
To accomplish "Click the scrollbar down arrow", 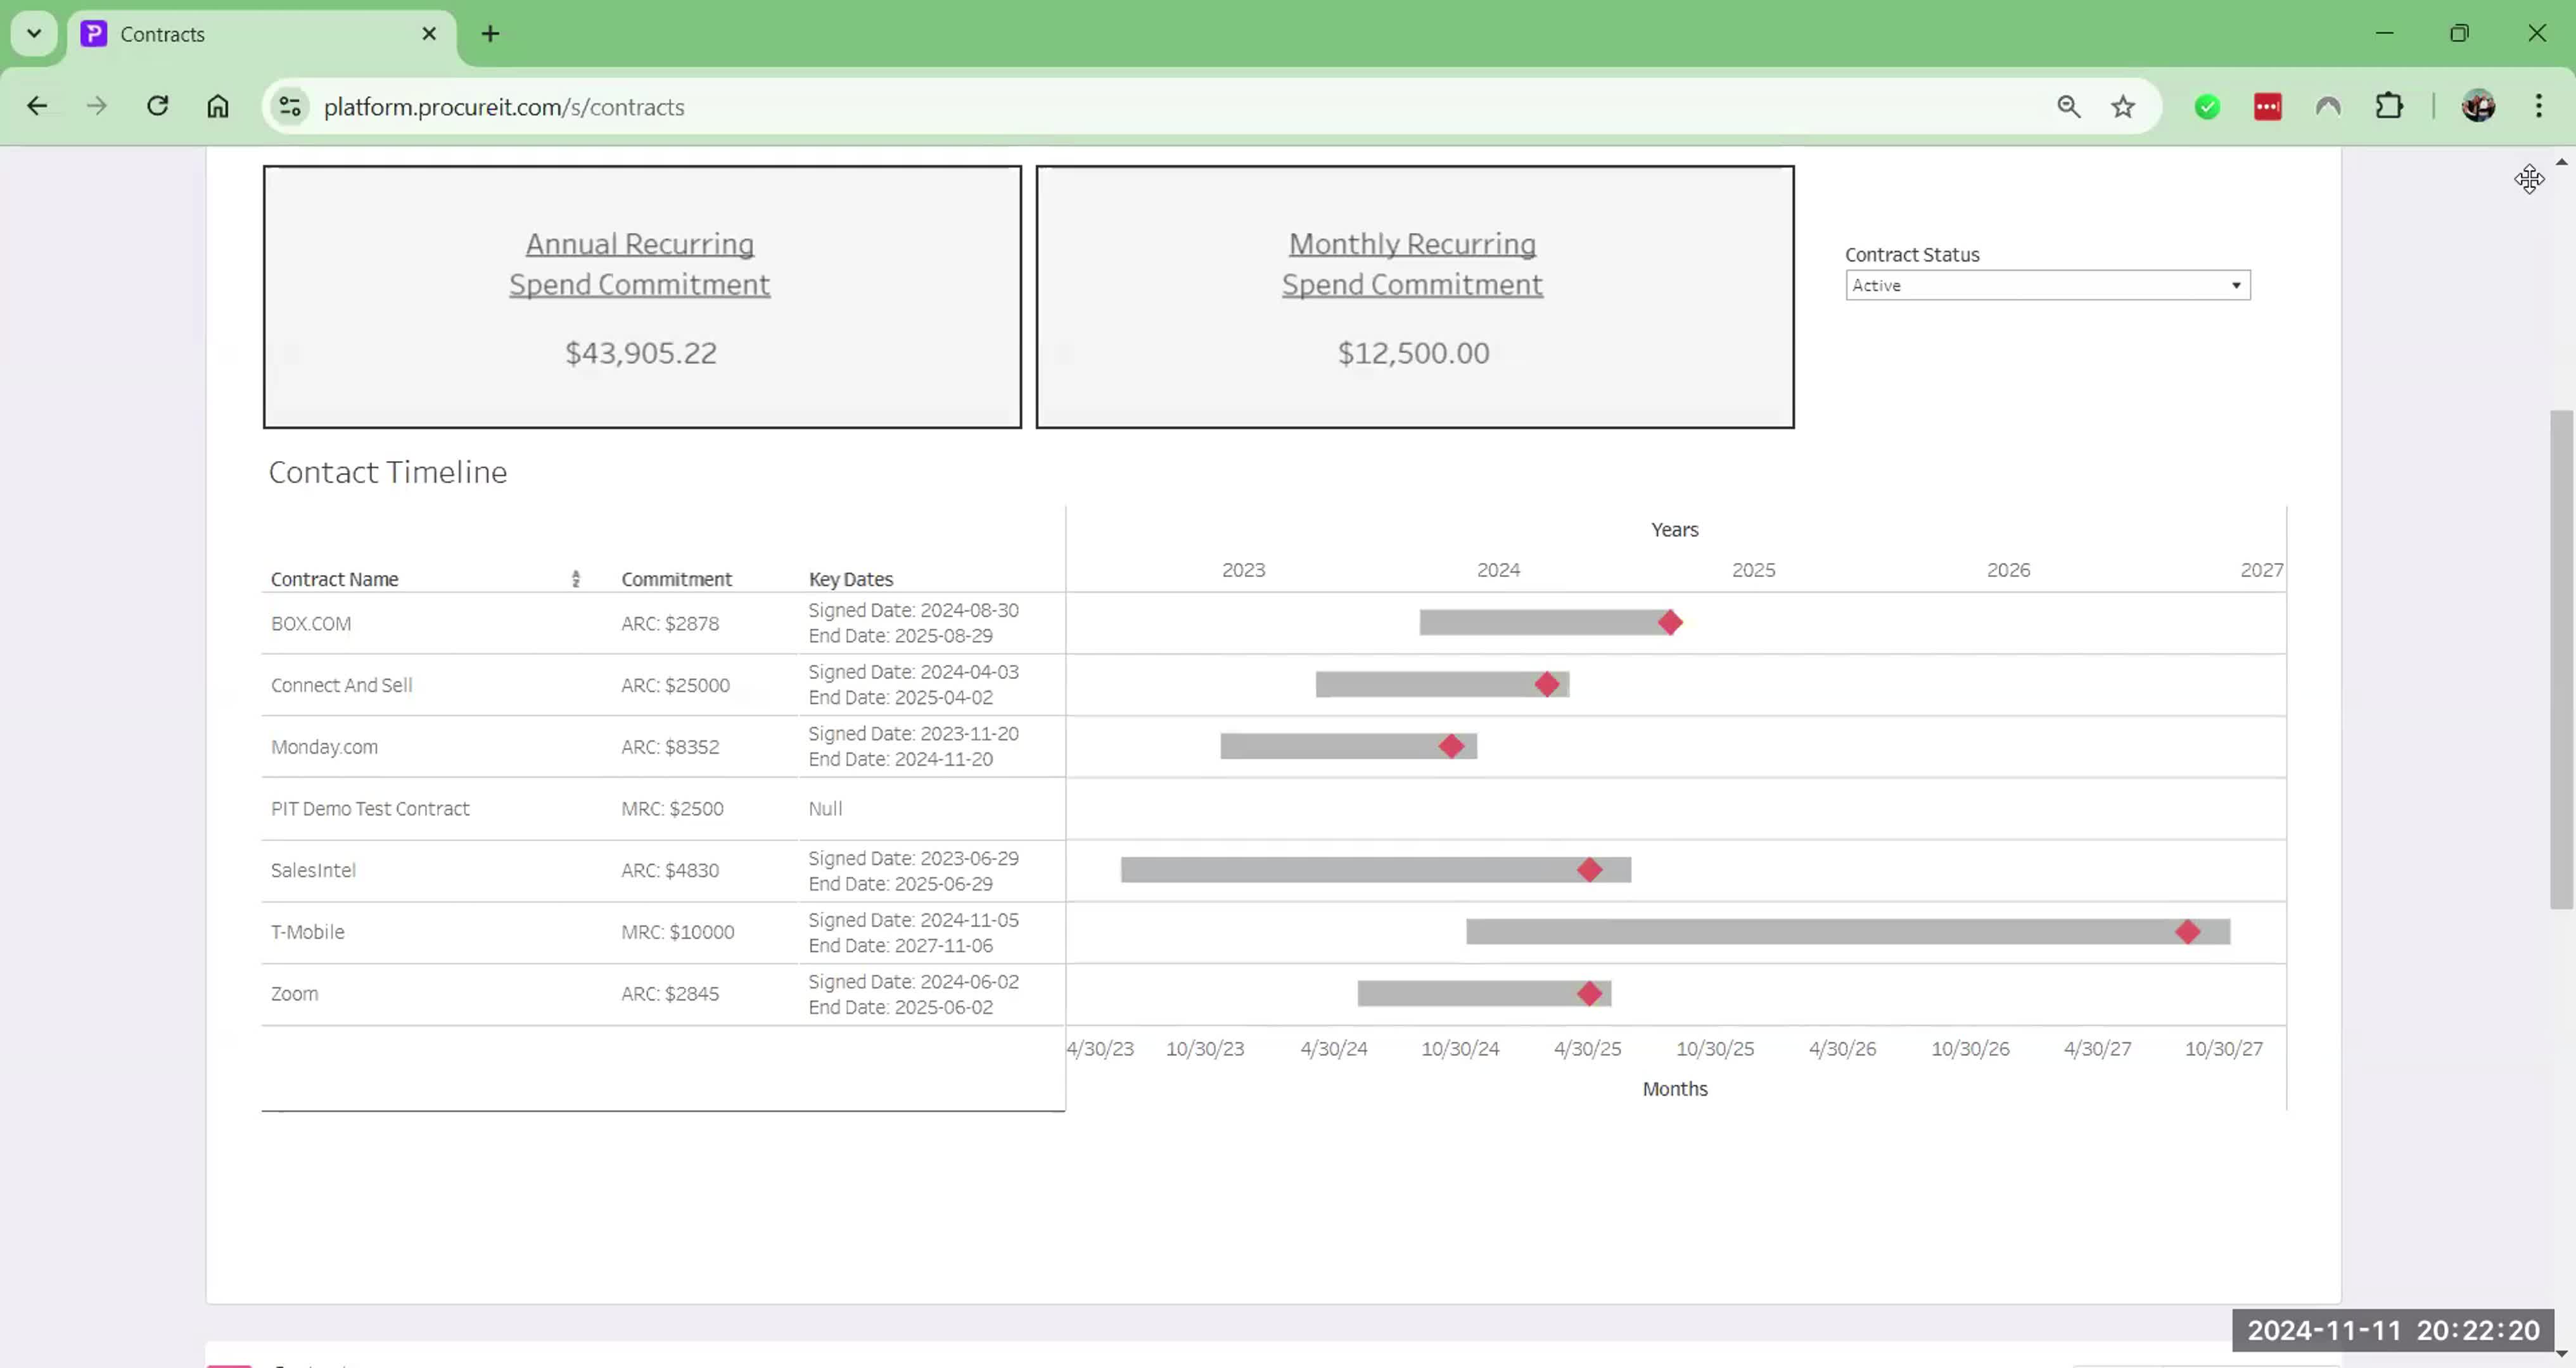I will pos(2561,1353).
